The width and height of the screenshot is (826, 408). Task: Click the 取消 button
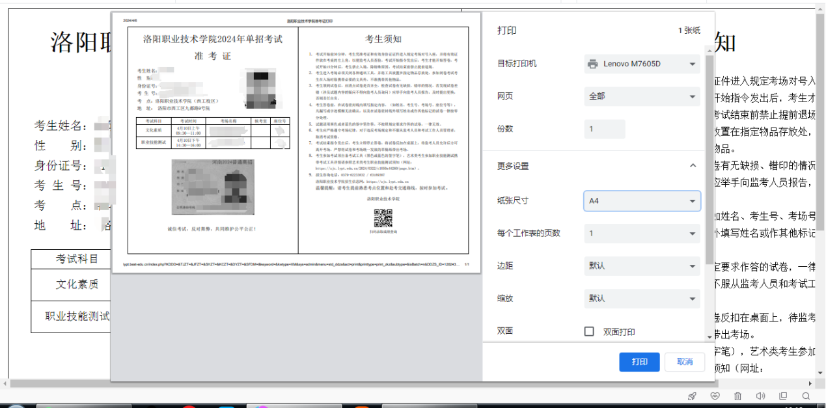coord(685,362)
